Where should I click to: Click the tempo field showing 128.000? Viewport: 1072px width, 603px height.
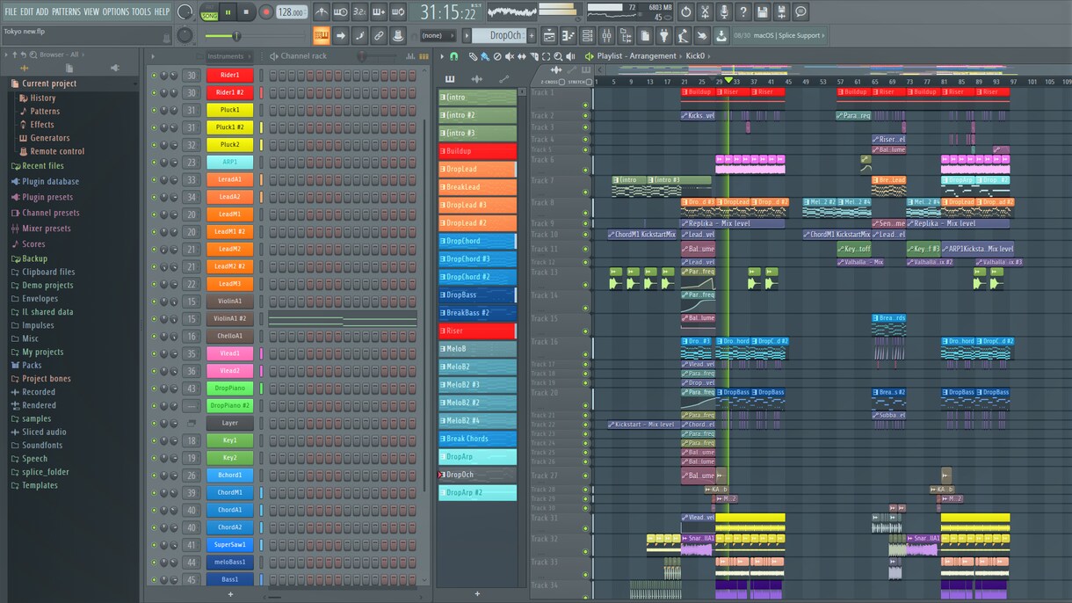tap(290, 12)
